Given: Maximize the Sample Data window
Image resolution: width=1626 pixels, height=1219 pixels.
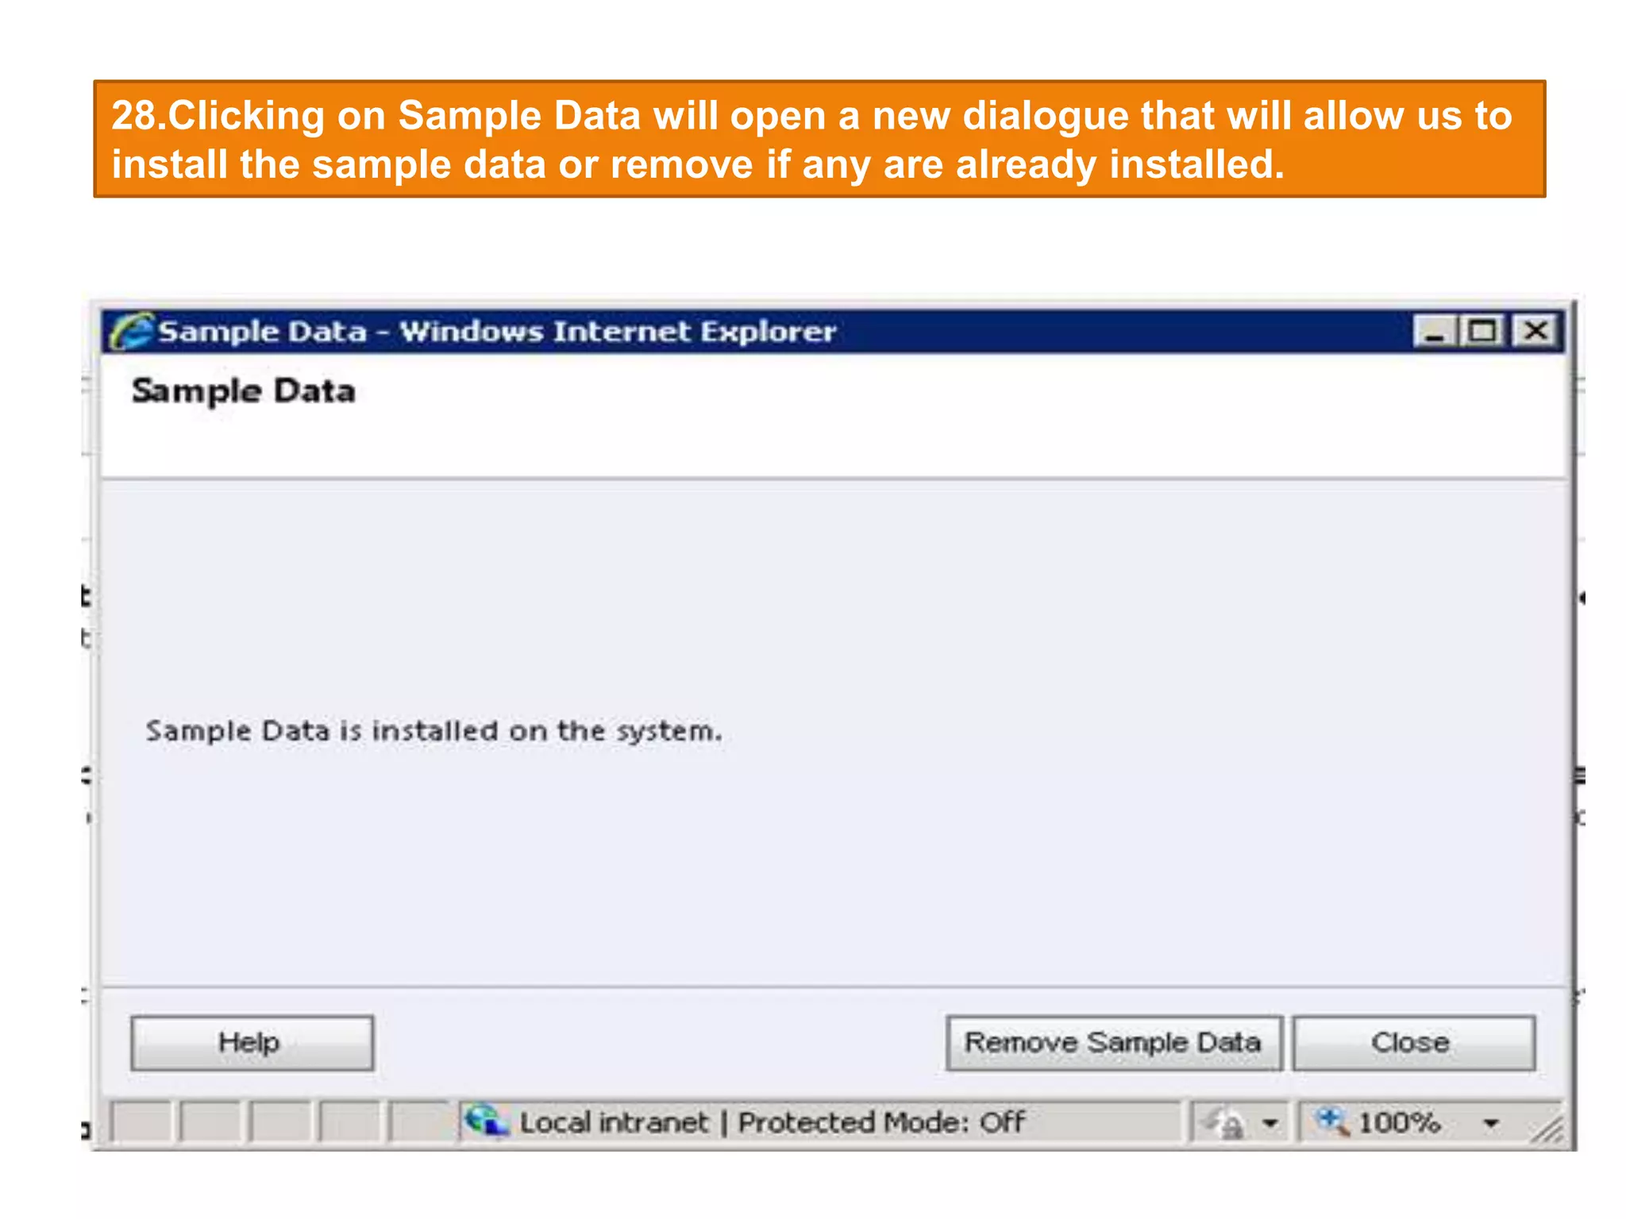Looking at the screenshot, I should [1482, 331].
